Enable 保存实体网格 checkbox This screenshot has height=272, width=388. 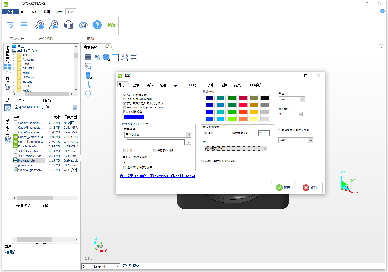[154, 150]
